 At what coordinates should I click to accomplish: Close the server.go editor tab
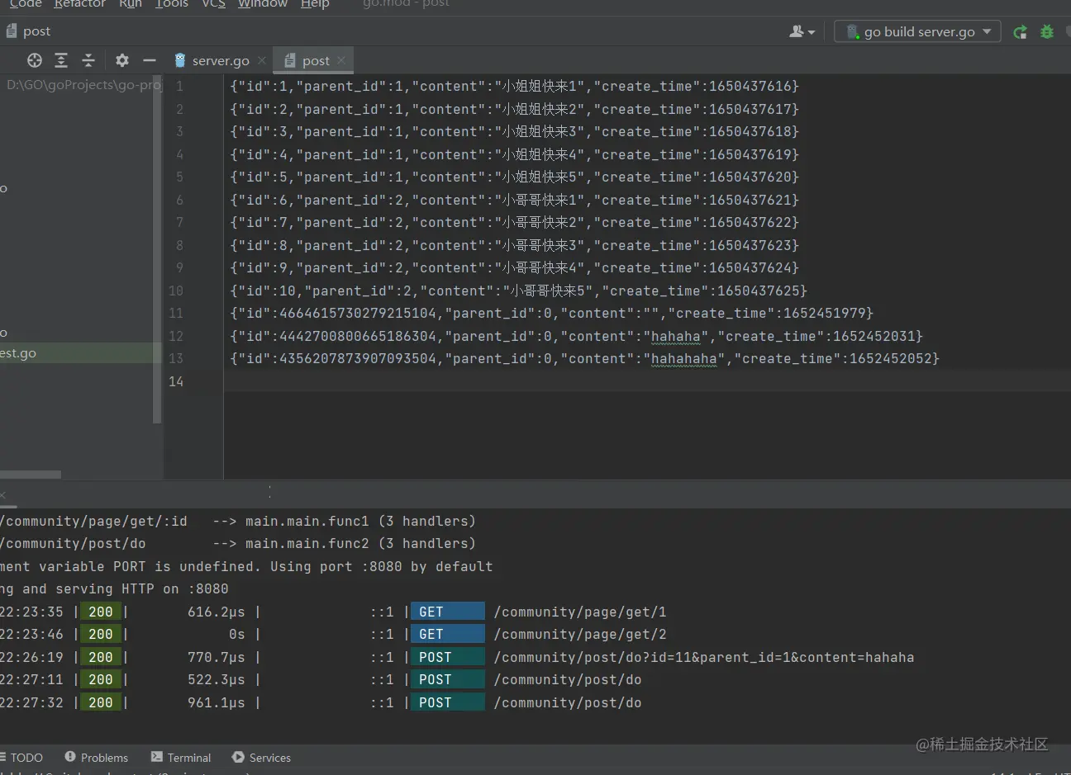click(262, 60)
